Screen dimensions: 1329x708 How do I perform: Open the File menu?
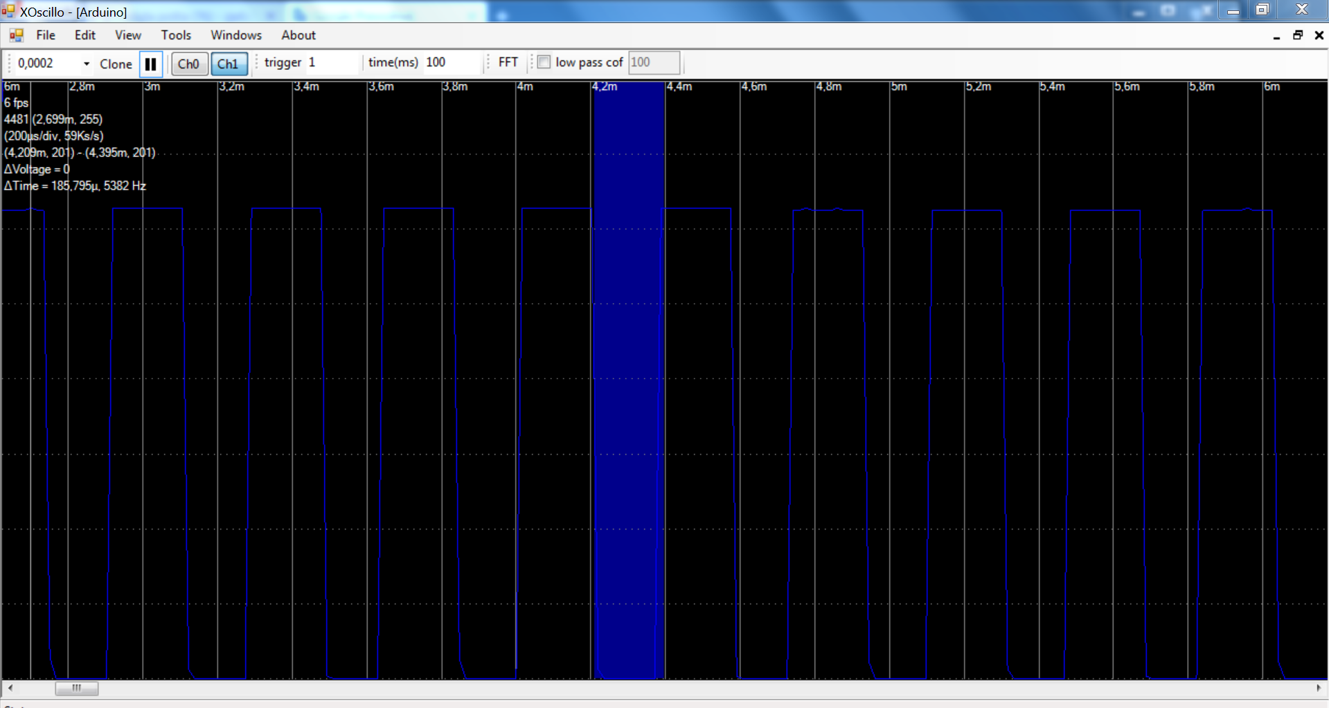coord(46,35)
